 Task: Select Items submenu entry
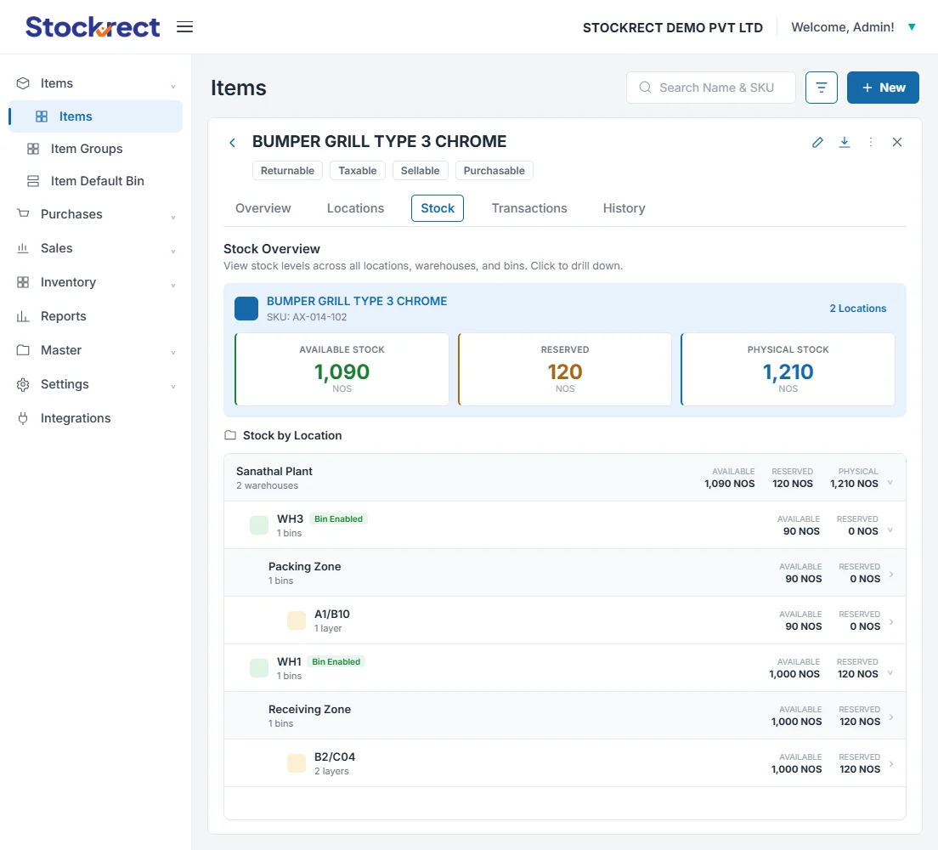(x=96, y=116)
